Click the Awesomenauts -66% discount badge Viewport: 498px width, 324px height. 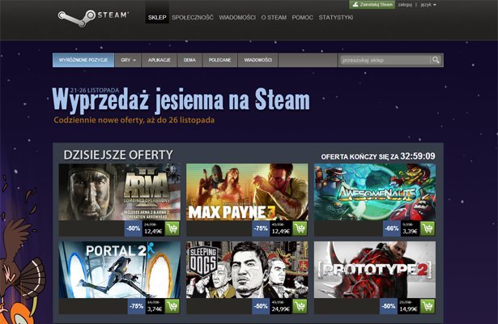(392, 228)
